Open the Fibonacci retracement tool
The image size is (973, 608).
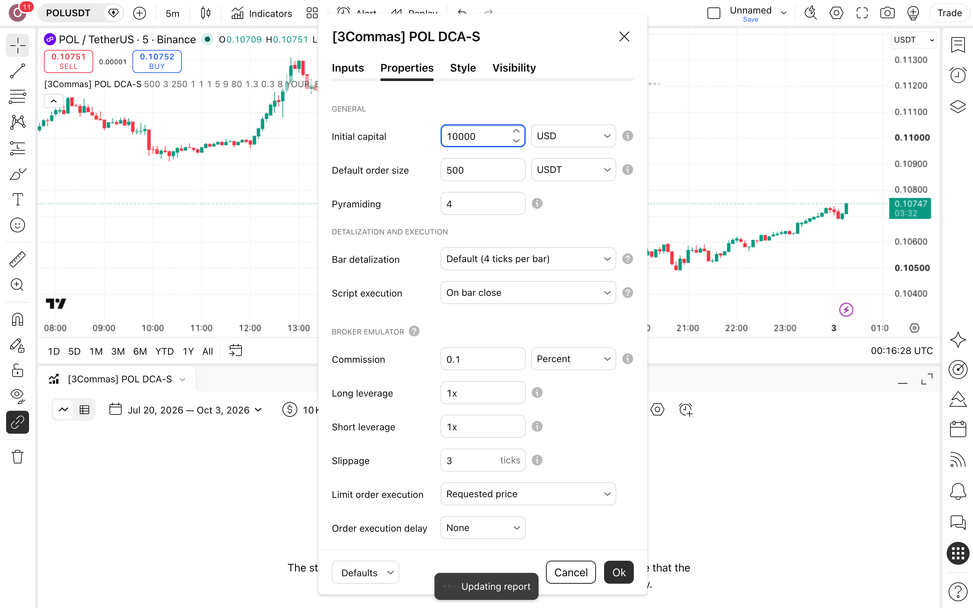click(17, 97)
